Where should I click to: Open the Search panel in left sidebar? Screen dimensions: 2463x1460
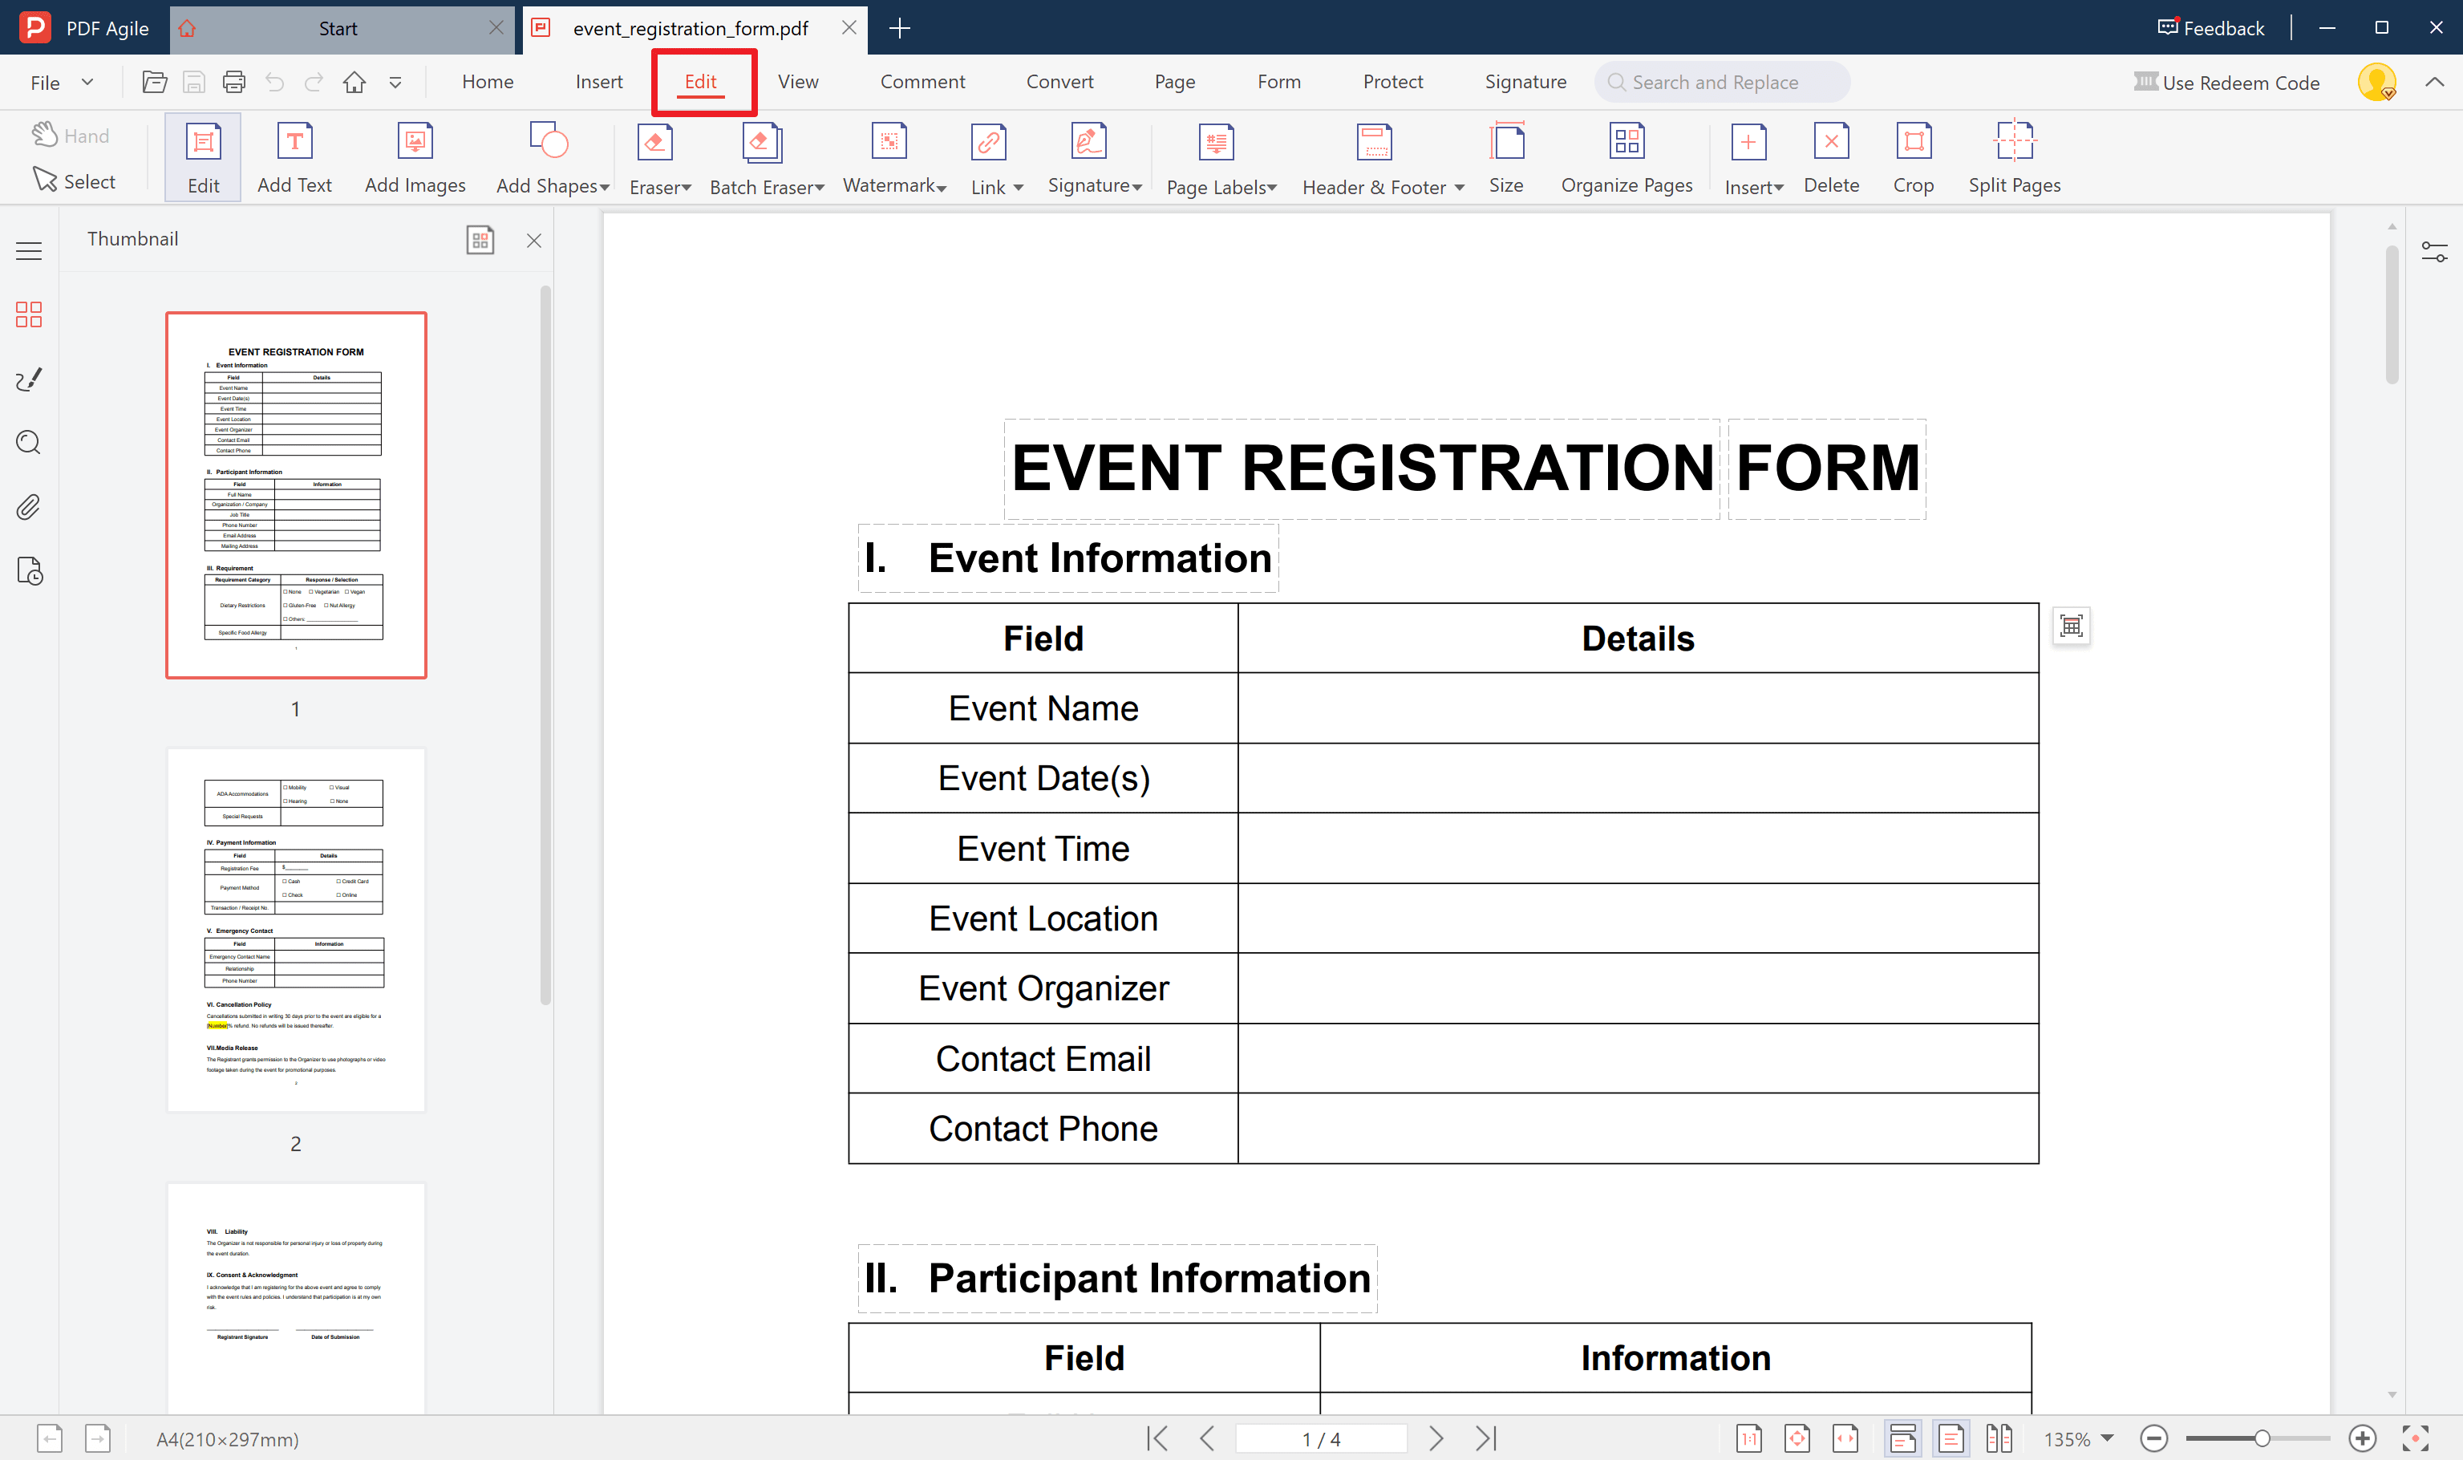tap(29, 443)
